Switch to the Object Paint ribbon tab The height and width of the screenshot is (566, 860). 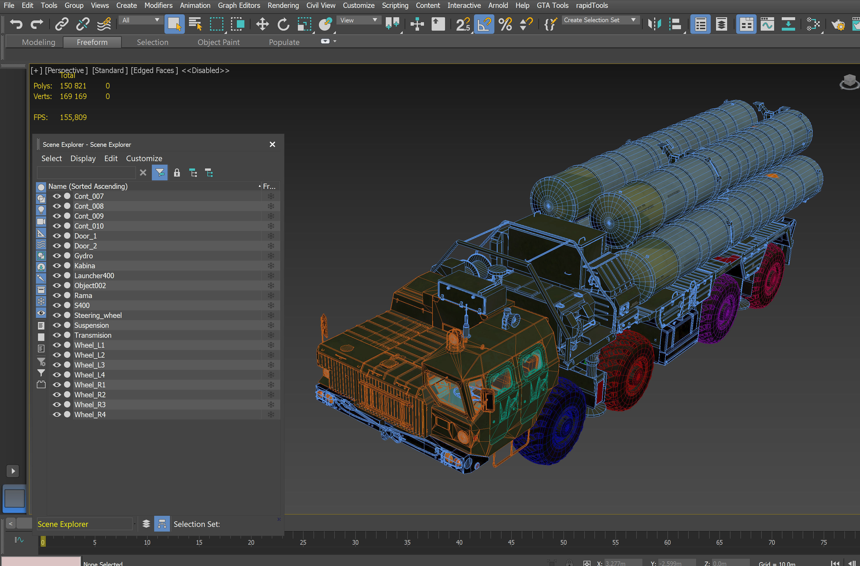(x=218, y=42)
